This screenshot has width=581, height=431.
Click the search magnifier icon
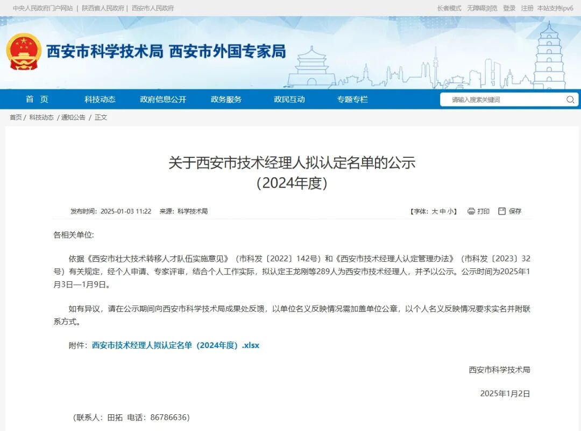pyautogui.click(x=570, y=100)
